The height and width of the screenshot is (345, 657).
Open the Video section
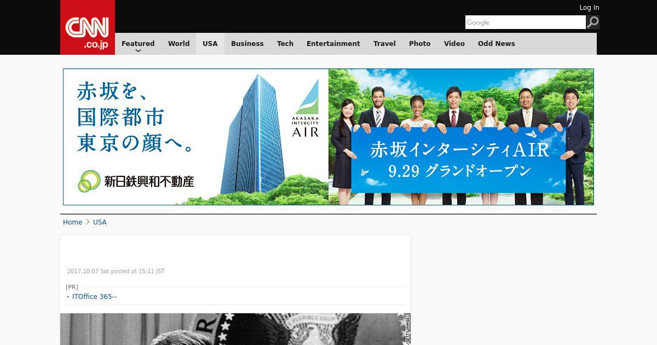(x=454, y=44)
